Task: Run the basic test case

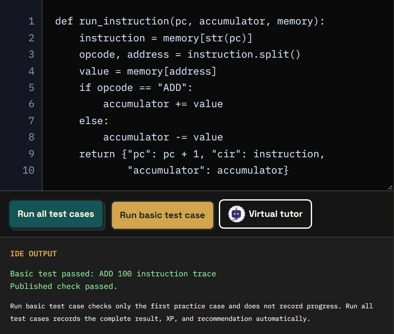Action: tap(162, 215)
